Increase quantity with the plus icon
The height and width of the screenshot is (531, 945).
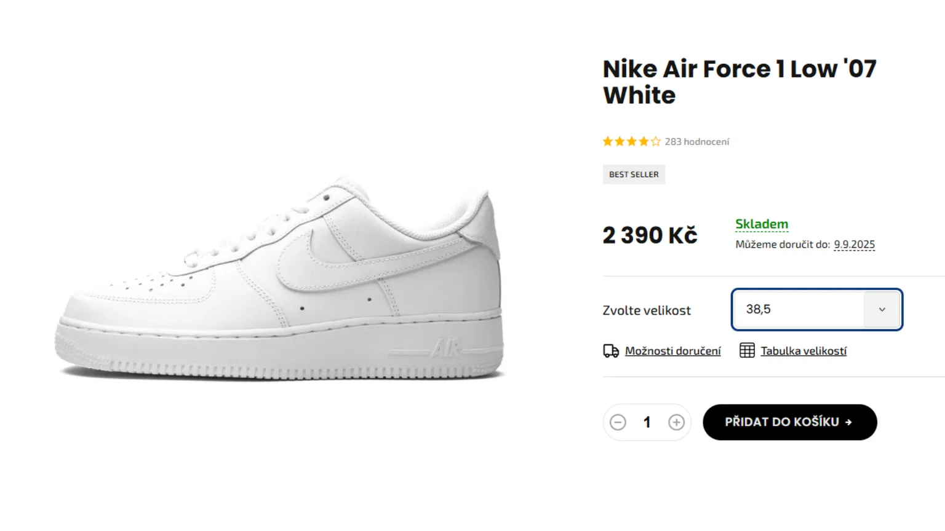coord(676,422)
